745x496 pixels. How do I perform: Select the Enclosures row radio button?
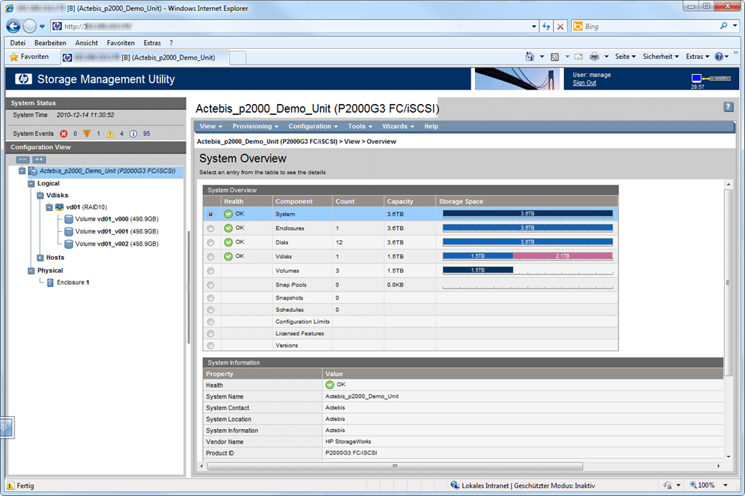click(x=210, y=228)
